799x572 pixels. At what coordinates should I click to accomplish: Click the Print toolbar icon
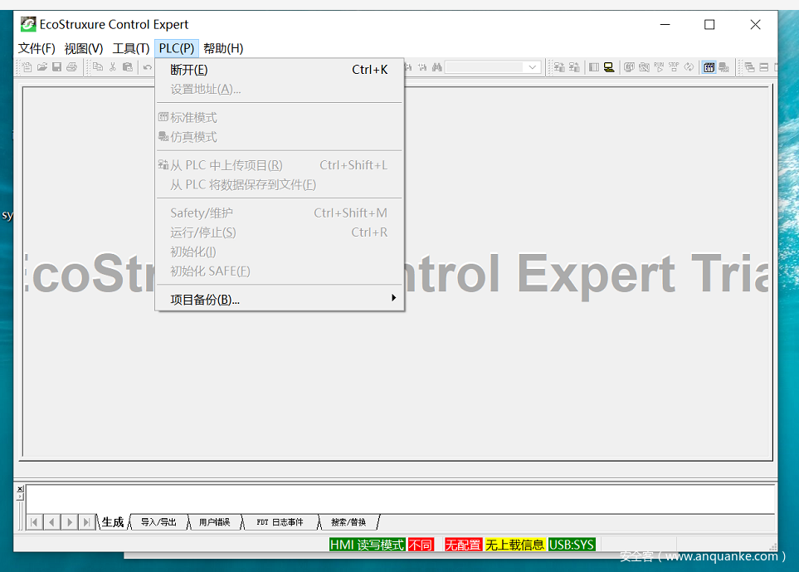[72, 66]
